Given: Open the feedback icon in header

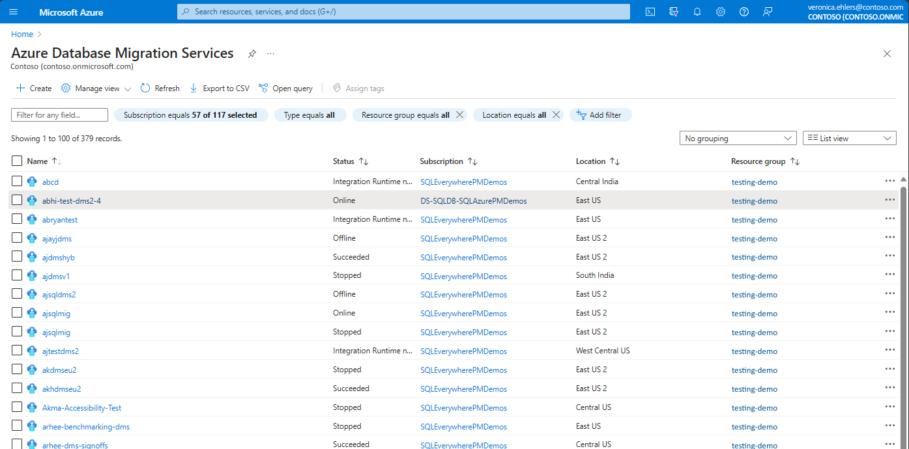Looking at the screenshot, I should click(768, 12).
